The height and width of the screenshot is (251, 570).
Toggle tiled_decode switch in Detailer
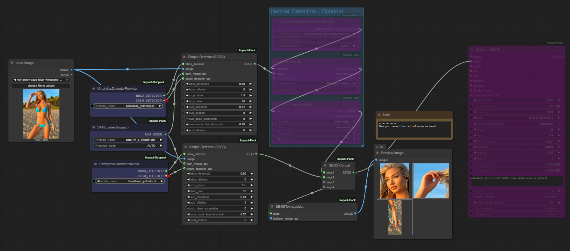point(558,214)
